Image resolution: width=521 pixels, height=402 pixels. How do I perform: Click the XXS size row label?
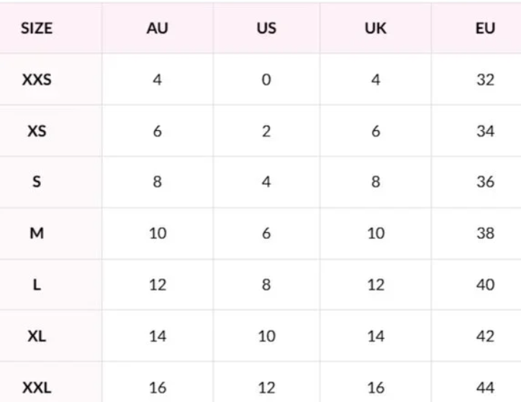click(x=37, y=80)
